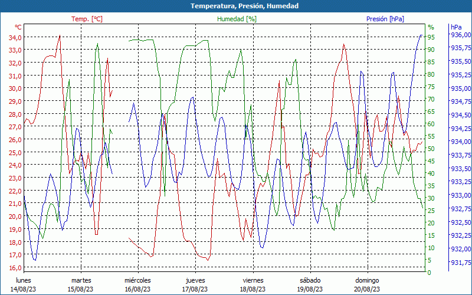
Task: Click the '0' humidity axis value
Action: tap(430, 273)
